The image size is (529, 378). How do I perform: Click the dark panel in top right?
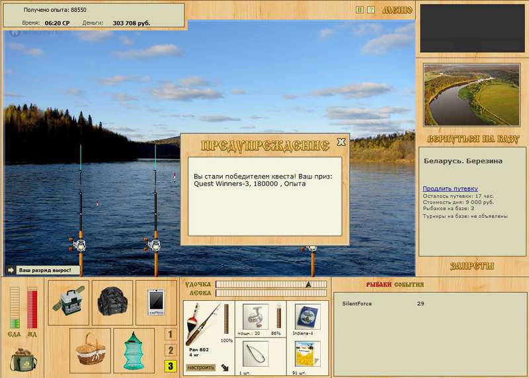click(x=472, y=28)
